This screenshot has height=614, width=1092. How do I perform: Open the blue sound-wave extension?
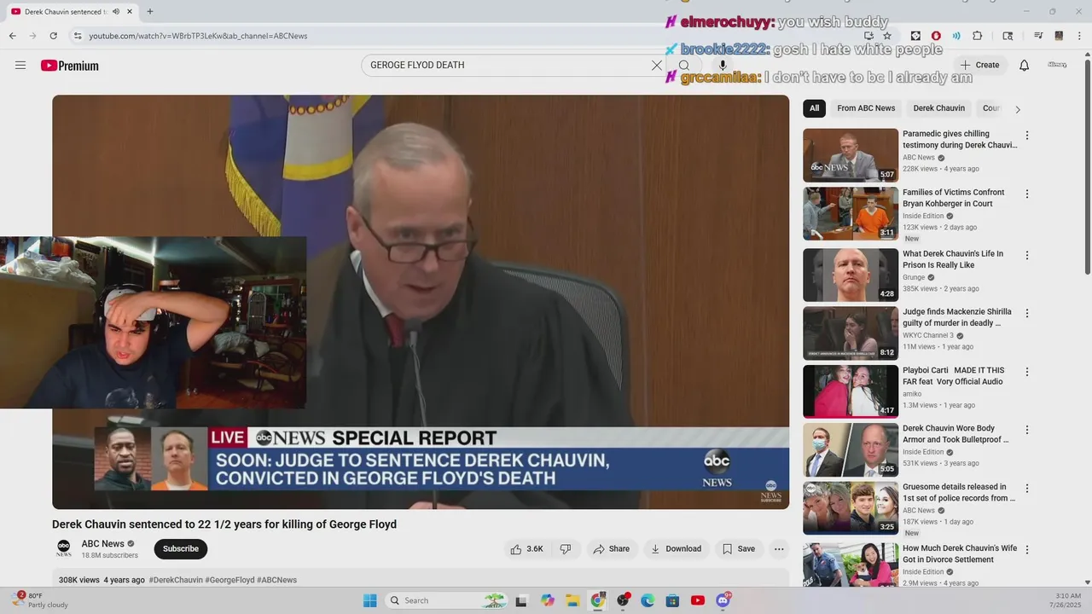click(x=956, y=36)
